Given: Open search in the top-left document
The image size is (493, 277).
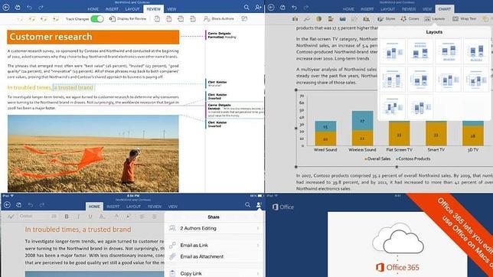Looking at the screenshot, I should point(246,7).
